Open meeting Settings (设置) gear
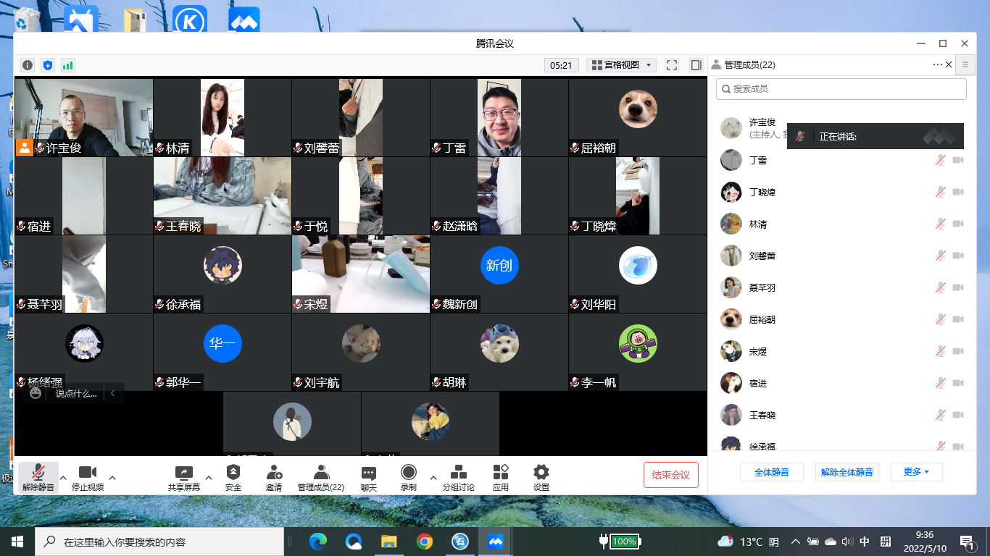 pyautogui.click(x=541, y=478)
